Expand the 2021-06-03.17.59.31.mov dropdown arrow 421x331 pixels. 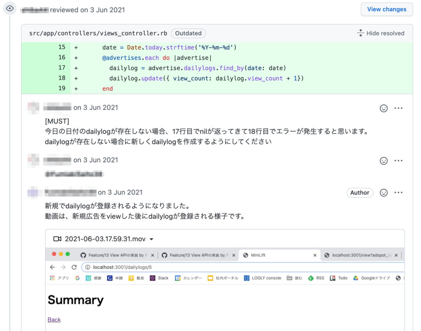(152, 239)
